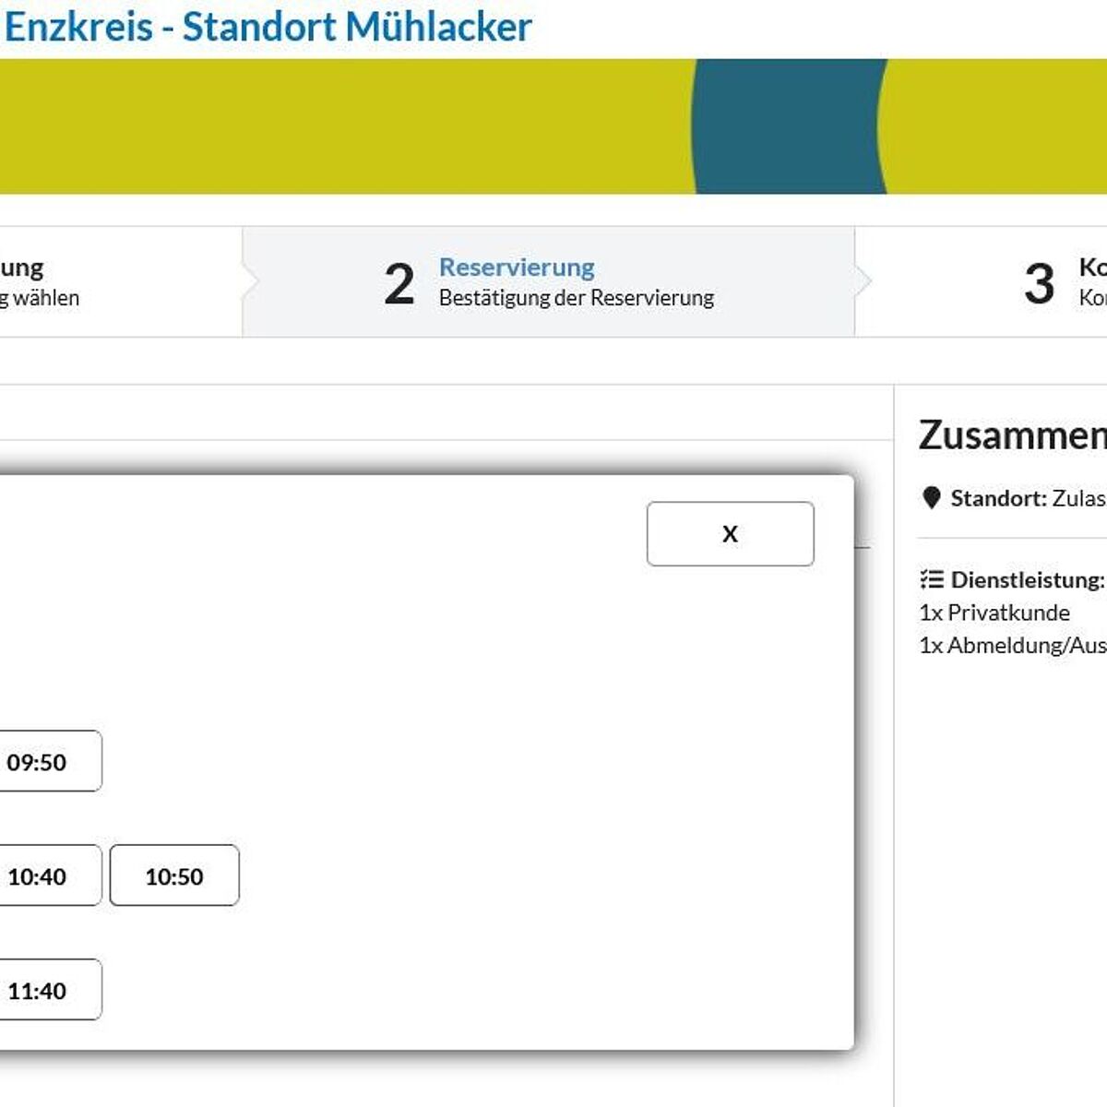The width and height of the screenshot is (1107, 1107).
Task: Click the dark blue circle in banner
Action: pos(787,126)
